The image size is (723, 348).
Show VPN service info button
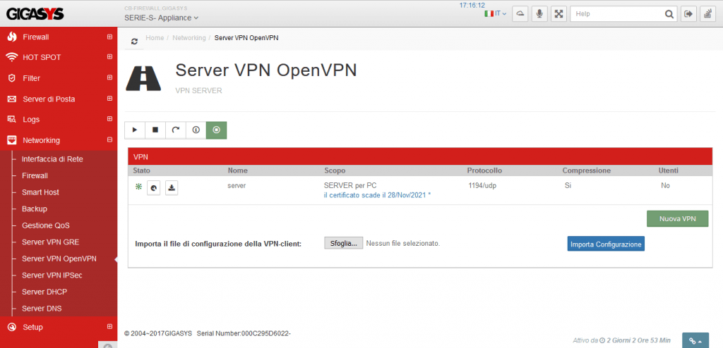196,130
